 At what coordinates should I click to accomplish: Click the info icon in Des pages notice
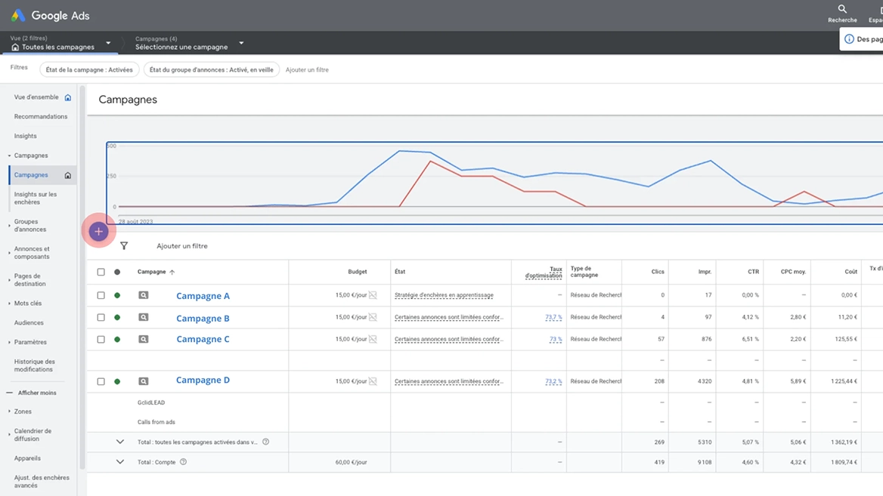[x=849, y=39]
